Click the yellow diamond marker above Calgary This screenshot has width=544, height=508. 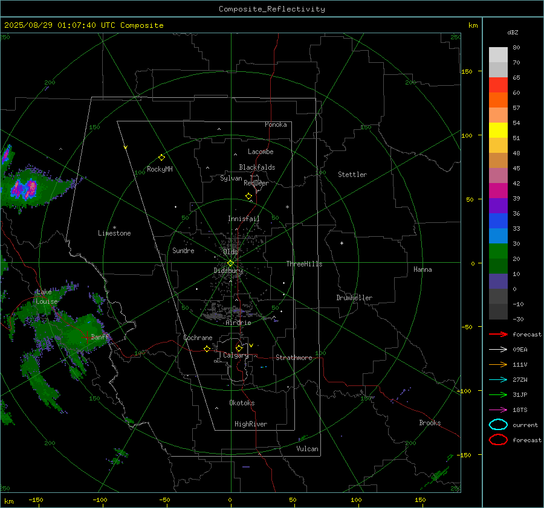(239, 348)
